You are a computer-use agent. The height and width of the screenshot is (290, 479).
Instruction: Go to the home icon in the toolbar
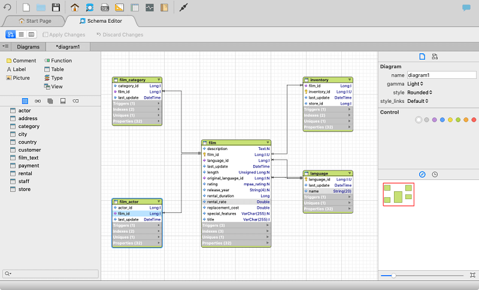[75, 7]
